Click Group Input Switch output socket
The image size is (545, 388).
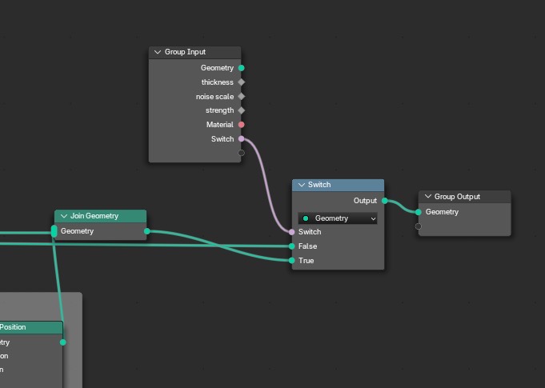tap(241, 139)
